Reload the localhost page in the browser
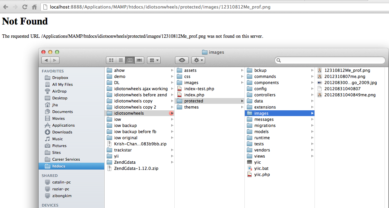The width and height of the screenshot is (389, 208). click(24, 6)
